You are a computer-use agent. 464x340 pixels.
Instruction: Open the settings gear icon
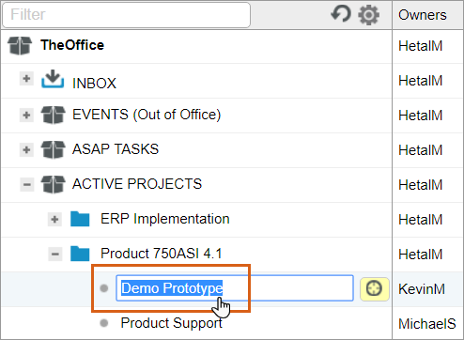(368, 15)
